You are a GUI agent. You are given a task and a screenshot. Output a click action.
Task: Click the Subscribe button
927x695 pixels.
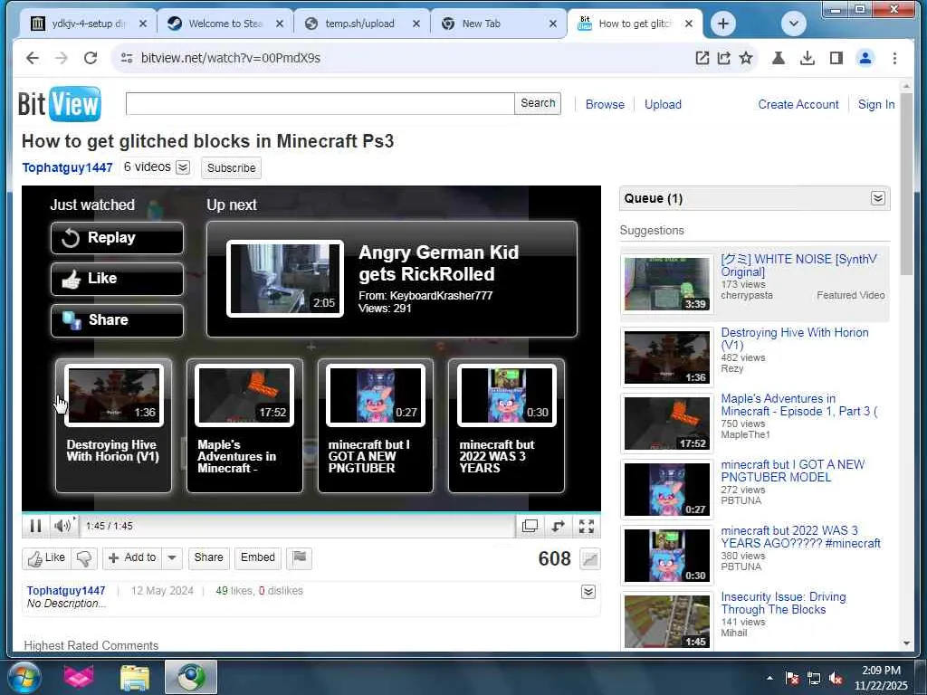click(x=231, y=167)
